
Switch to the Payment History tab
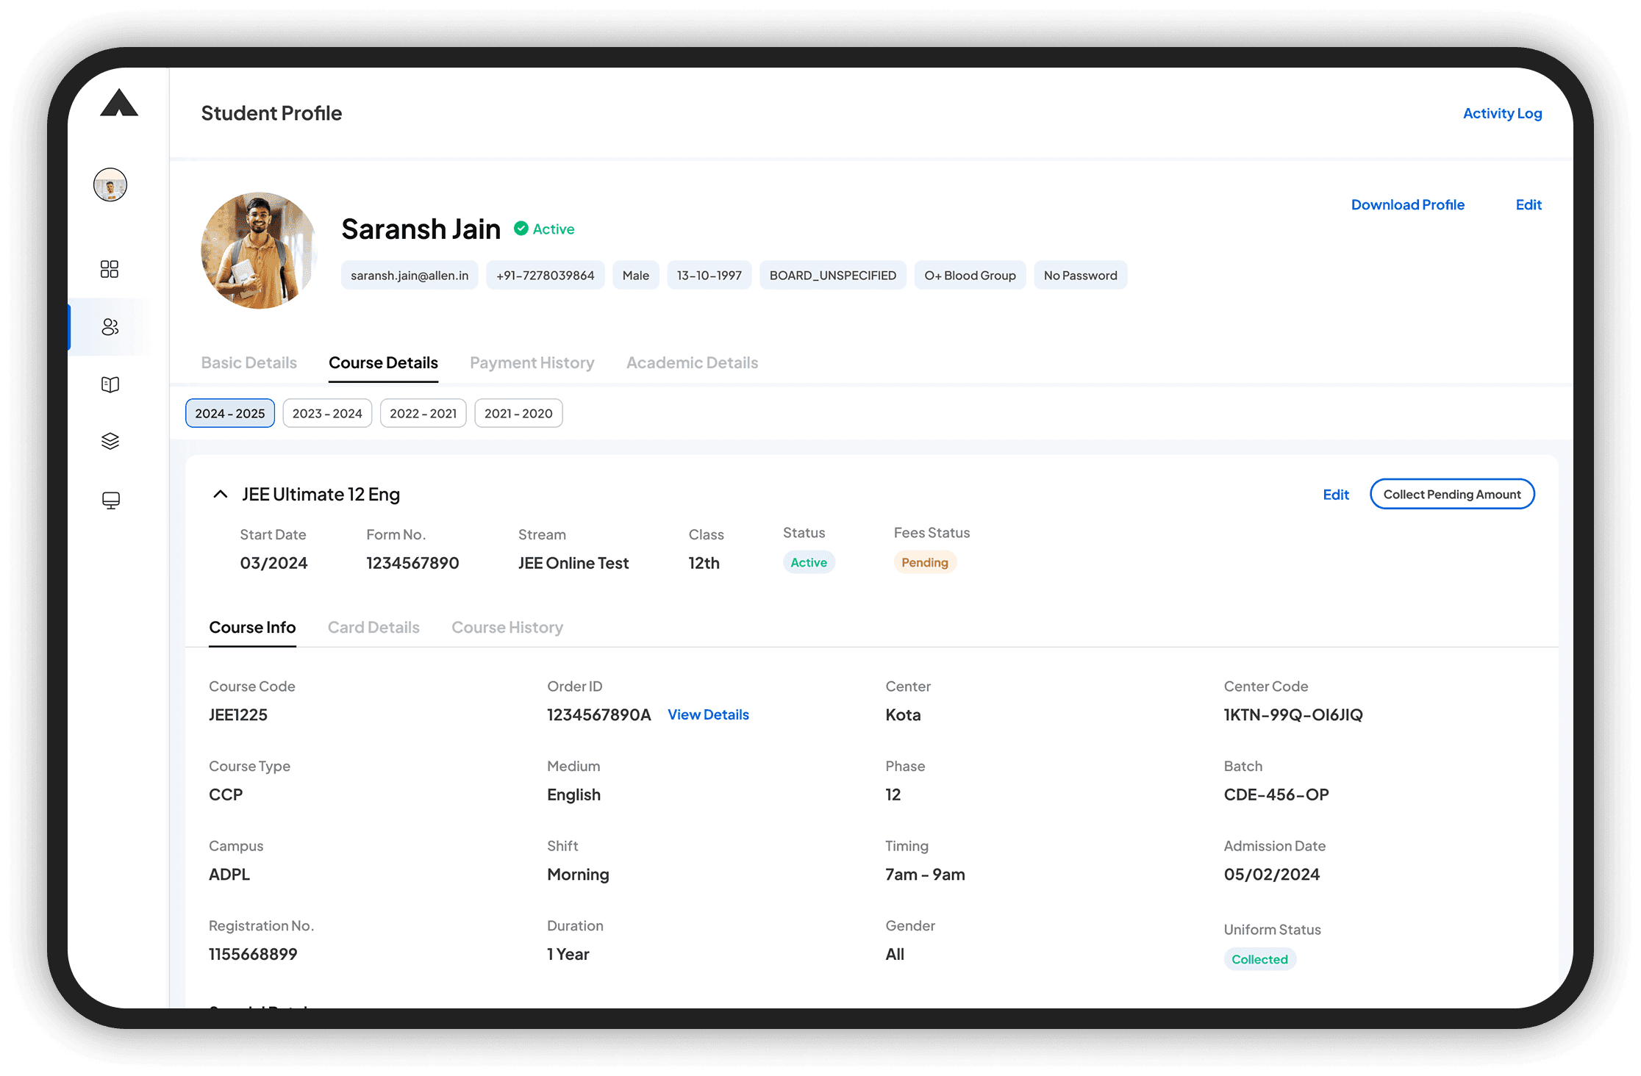tap(532, 363)
